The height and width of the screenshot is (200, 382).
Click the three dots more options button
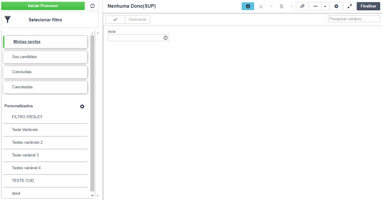[315, 6]
